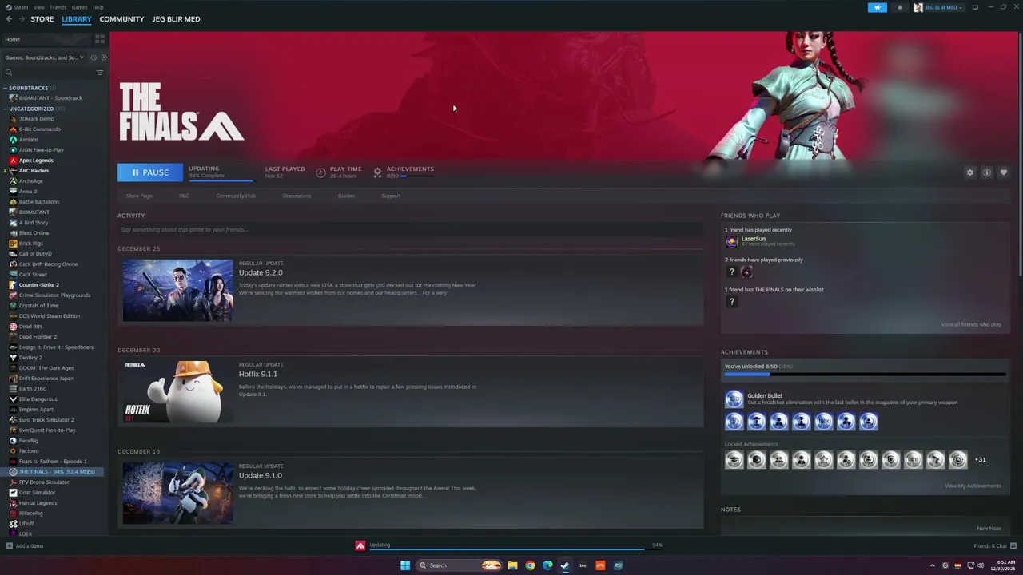Open File Explorer from taskbar
The image size is (1023, 575).
[x=512, y=565]
